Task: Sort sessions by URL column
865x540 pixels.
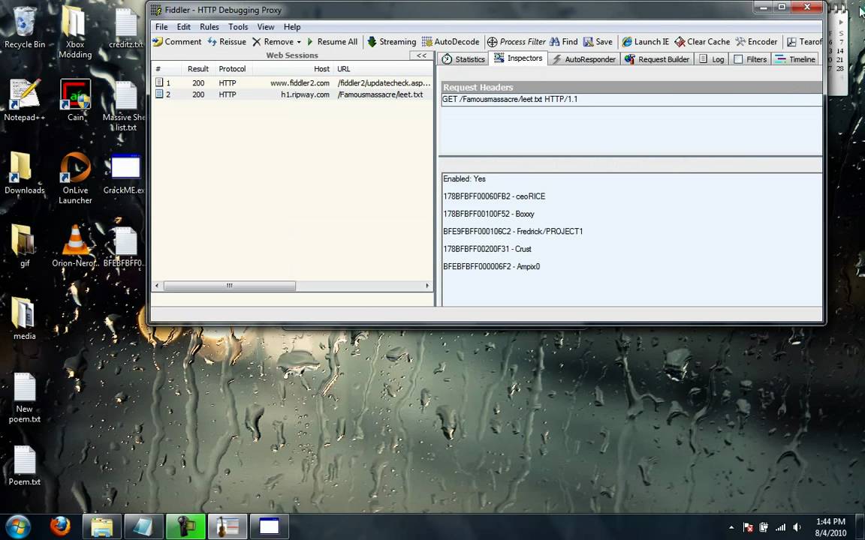Action: click(x=384, y=69)
